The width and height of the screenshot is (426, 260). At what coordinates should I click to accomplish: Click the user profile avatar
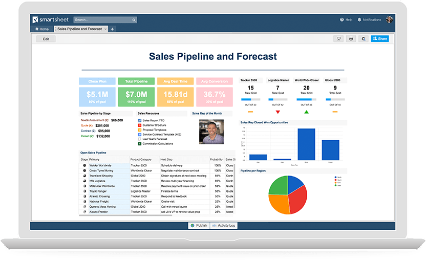(x=390, y=19)
